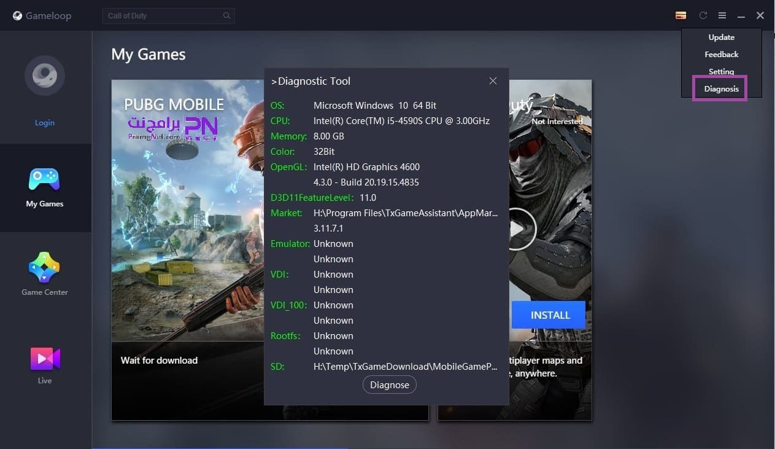Focus the Call of Duty search field
The height and width of the screenshot is (449, 775).
(x=168, y=16)
